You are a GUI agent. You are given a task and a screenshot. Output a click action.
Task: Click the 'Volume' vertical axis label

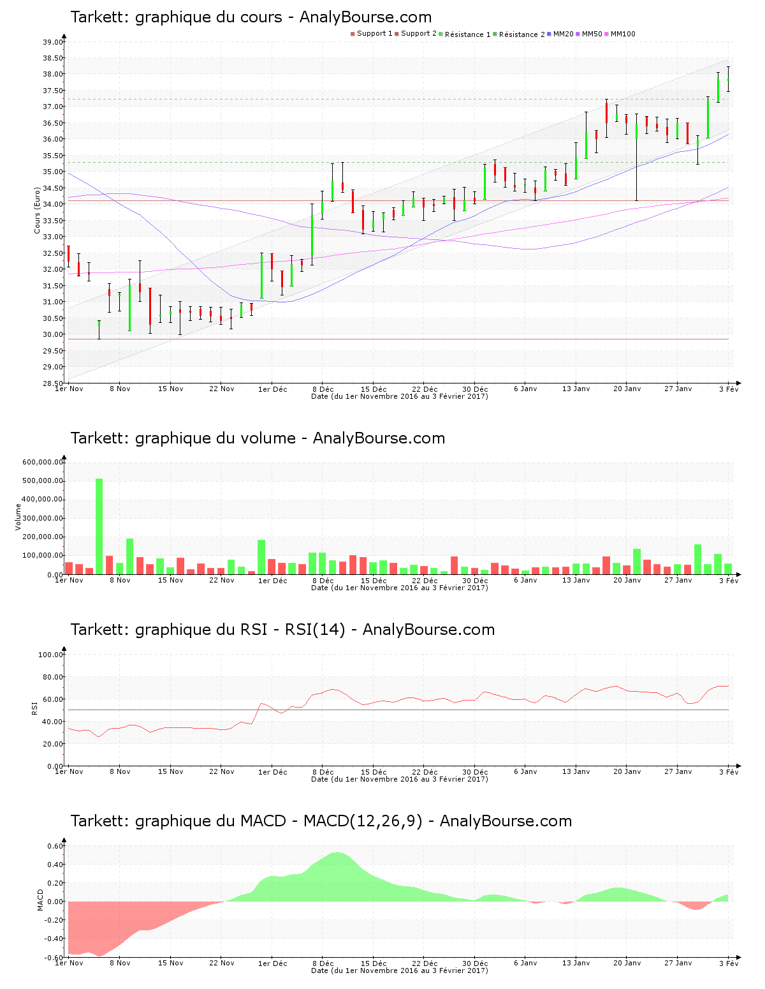(x=18, y=517)
